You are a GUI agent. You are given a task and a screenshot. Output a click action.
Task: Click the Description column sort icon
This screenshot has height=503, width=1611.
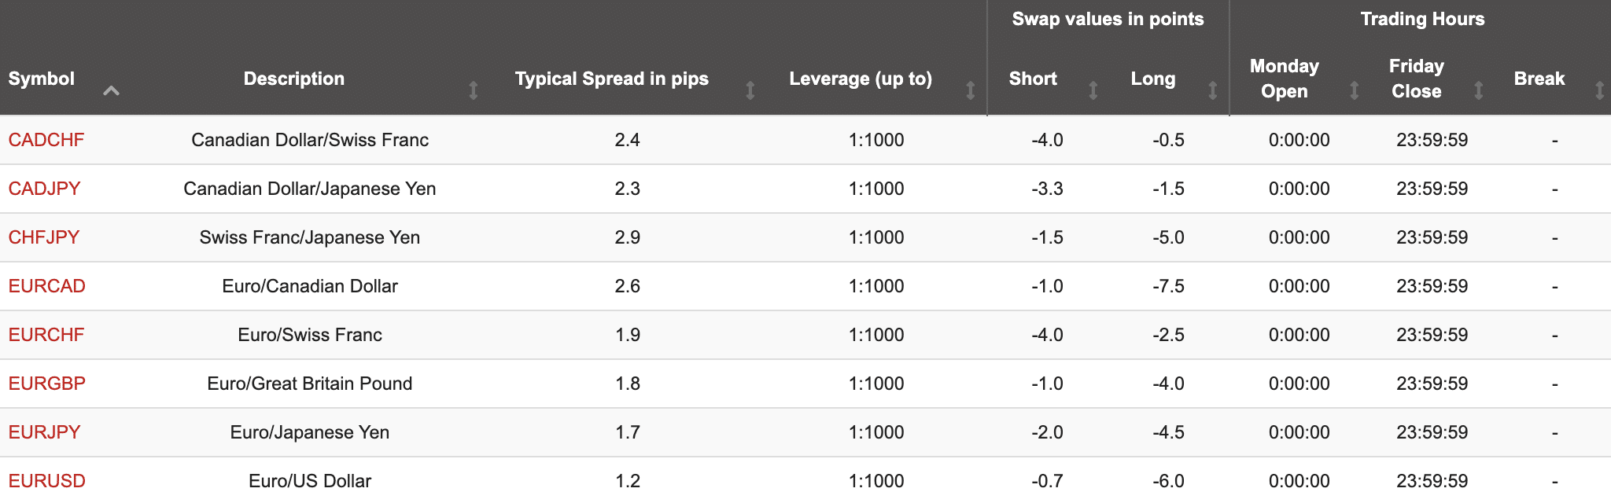tap(474, 90)
